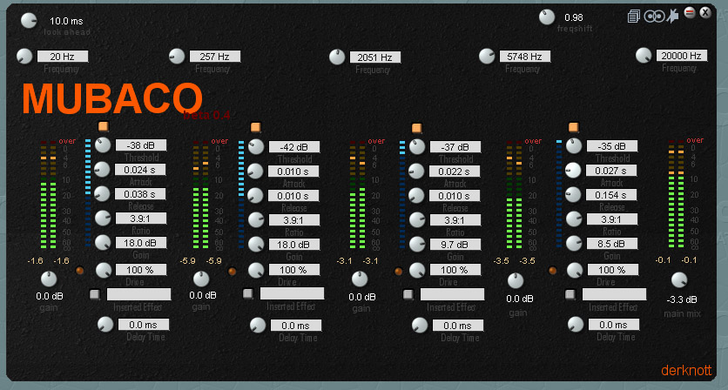Click the copy pages icon in top bar
Viewport: 728px width, 390px height.
click(x=633, y=16)
